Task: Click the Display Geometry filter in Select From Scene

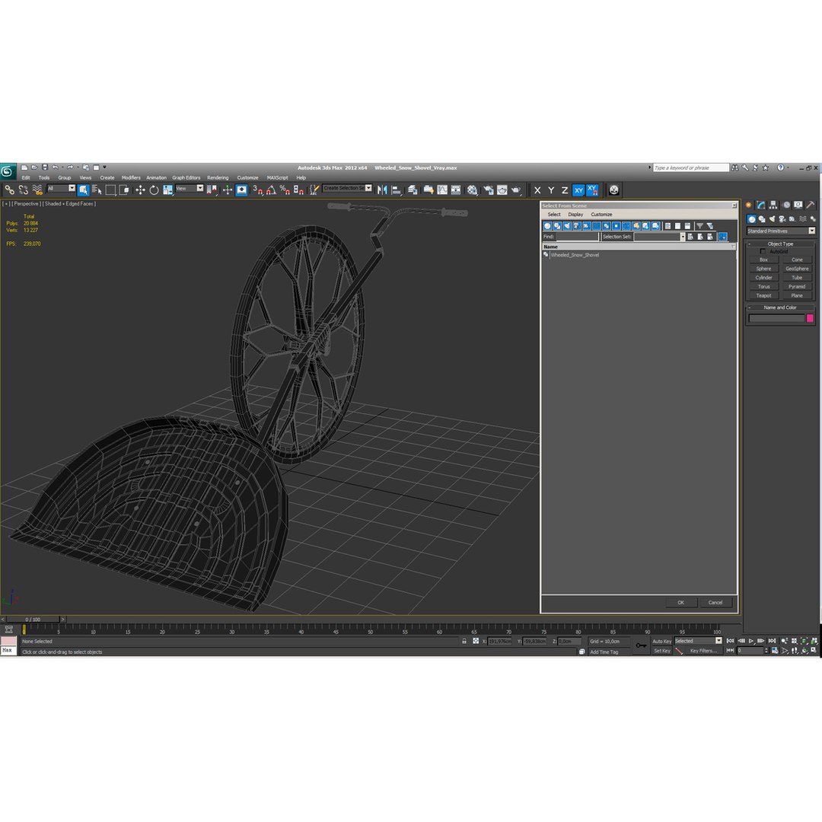Action: (x=547, y=226)
